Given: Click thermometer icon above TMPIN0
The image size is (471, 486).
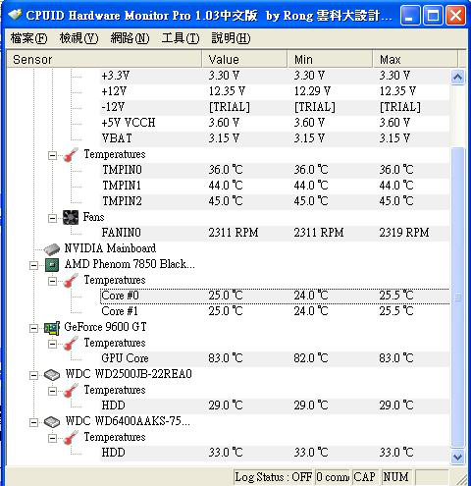Looking at the screenshot, I should (x=71, y=154).
